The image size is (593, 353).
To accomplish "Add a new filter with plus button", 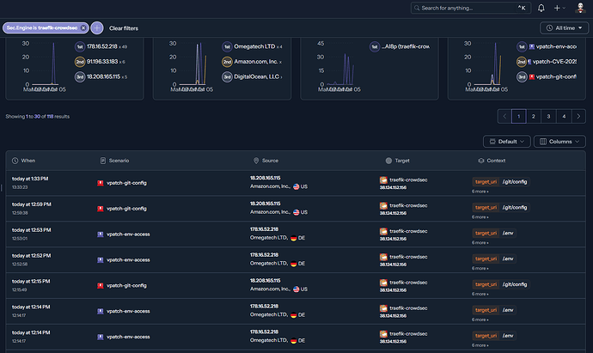I will (96, 27).
